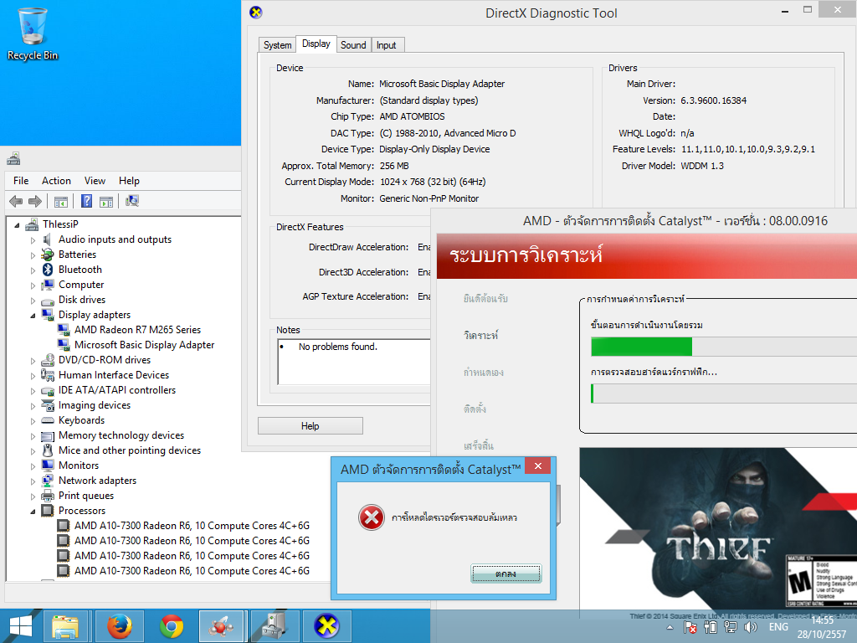The width and height of the screenshot is (857, 643).
Task: Collapse the Processors node
Action: point(33,512)
